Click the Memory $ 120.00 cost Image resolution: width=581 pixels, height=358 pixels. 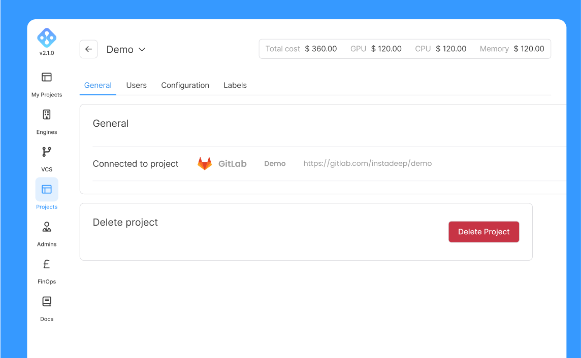click(x=529, y=49)
